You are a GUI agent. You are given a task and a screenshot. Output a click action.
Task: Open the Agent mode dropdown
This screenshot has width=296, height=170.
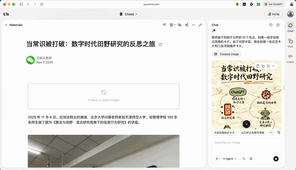pyautogui.click(x=230, y=159)
